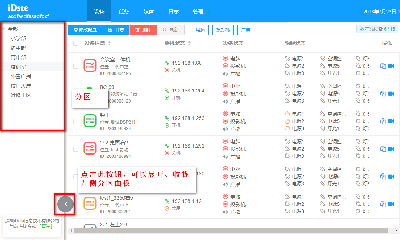Click the green device icon for 钟工

point(90,121)
